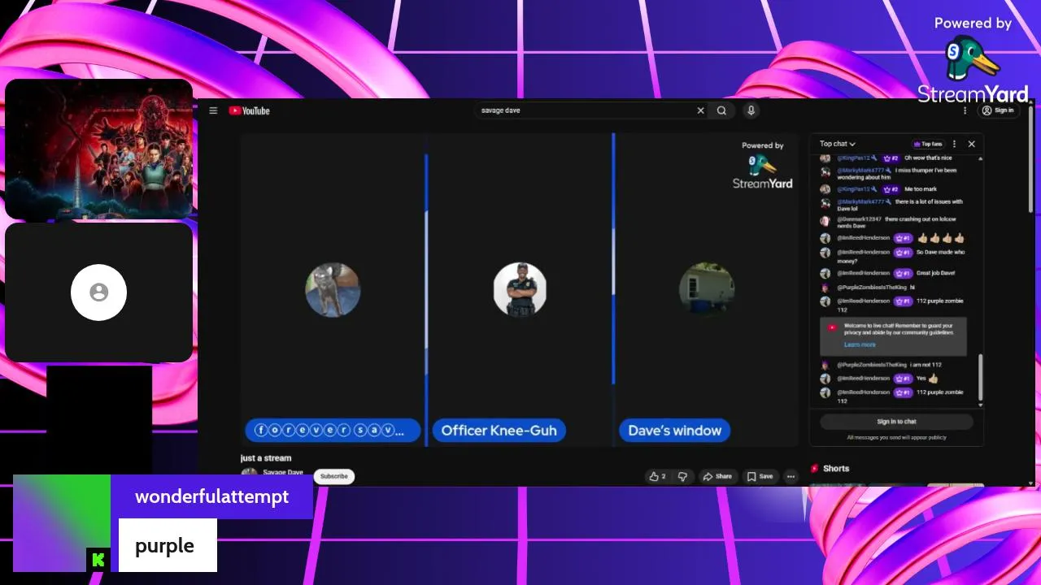1041x585 pixels.
Task: Open @PurpleZombiesIsTheKing 'hi' message author
Action: click(873, 287)
